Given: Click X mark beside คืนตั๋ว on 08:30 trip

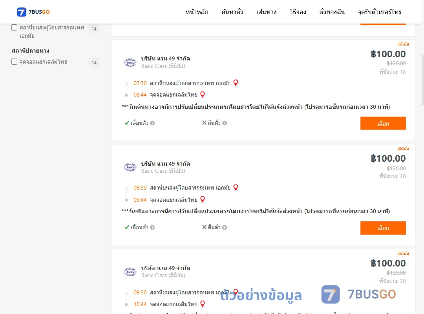Looking at the screenshot, I should pos(204,227).
